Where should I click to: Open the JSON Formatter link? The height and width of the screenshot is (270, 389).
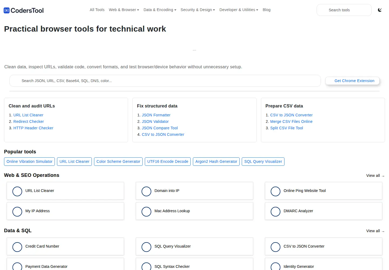(156, 115)
